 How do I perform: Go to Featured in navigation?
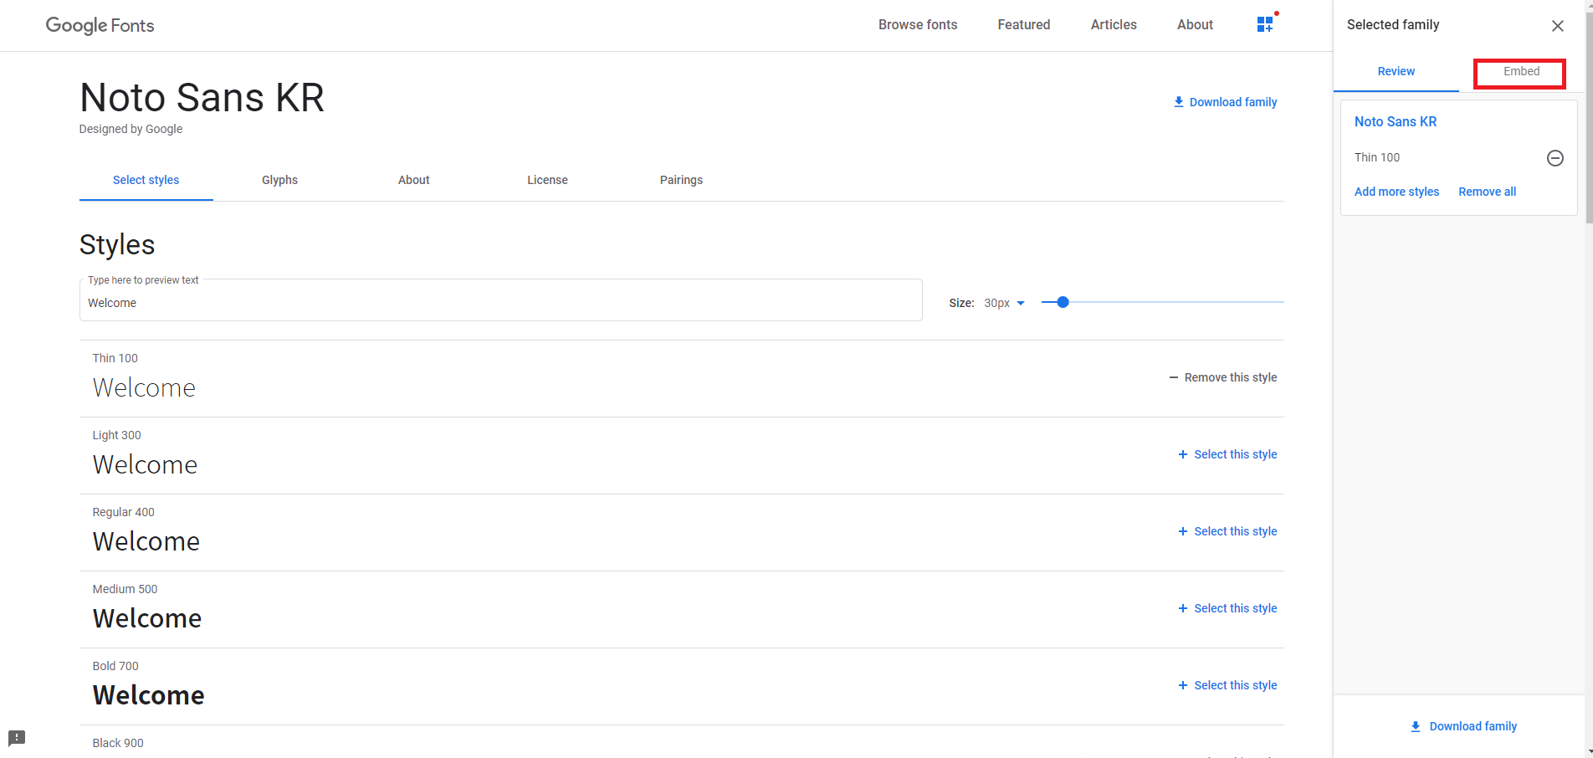point(1023,25)
